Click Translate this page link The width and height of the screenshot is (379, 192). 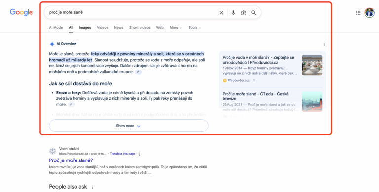coord(122,154)
